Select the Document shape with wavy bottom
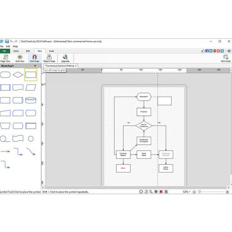The width and height of the screenshot is (232, 232). pyautogui.click(x=18, y=87)
